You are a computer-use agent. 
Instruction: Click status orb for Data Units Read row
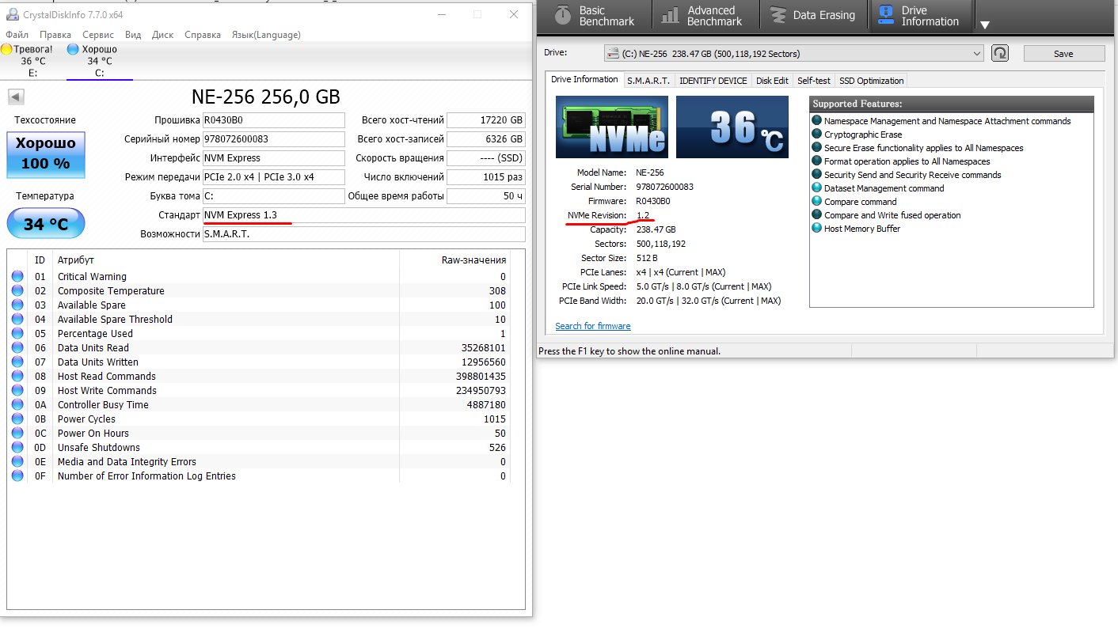tap(17, 348)
